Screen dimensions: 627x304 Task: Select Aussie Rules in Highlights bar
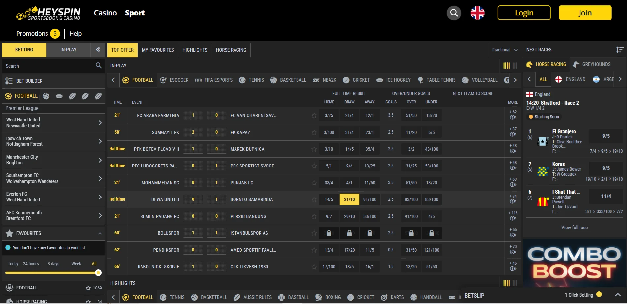click(253, 297)
